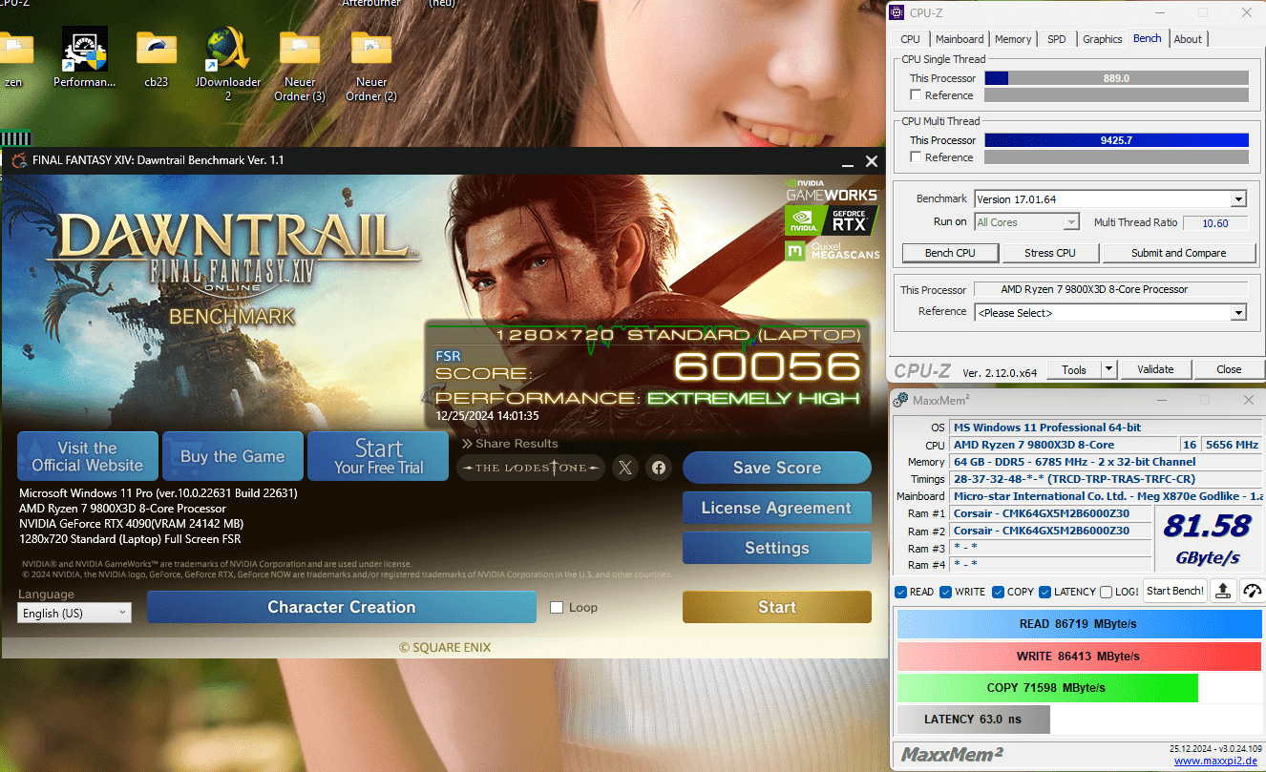Enable the Loop checkbox

tap(557, 607)
